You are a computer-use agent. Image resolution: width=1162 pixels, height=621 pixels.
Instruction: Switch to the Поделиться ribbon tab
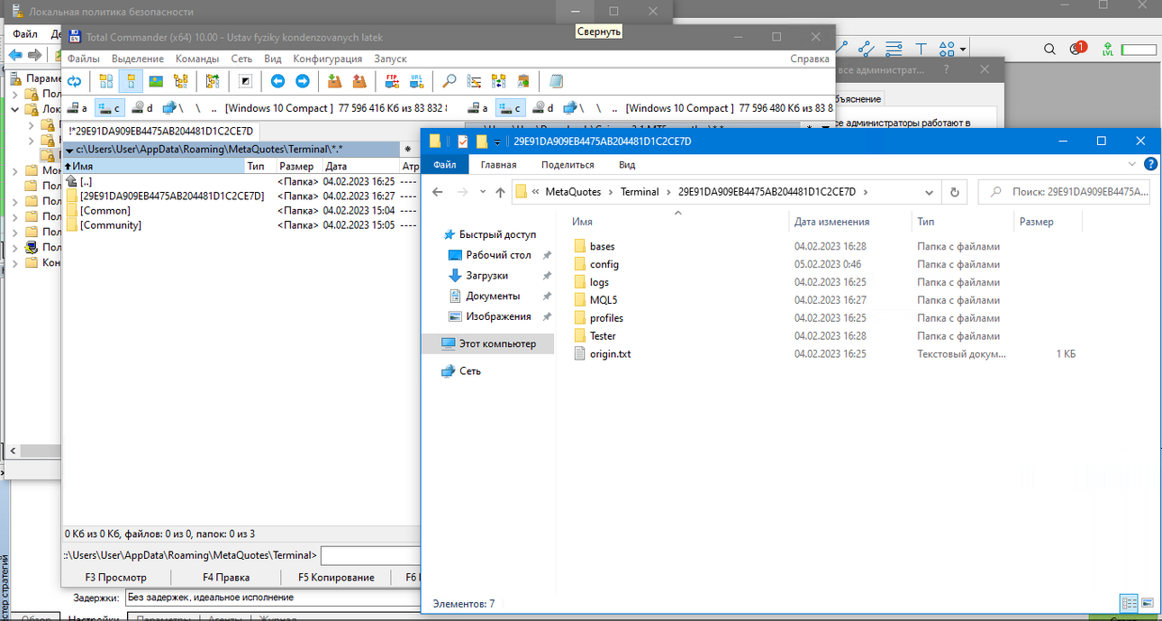click(567, 165)
